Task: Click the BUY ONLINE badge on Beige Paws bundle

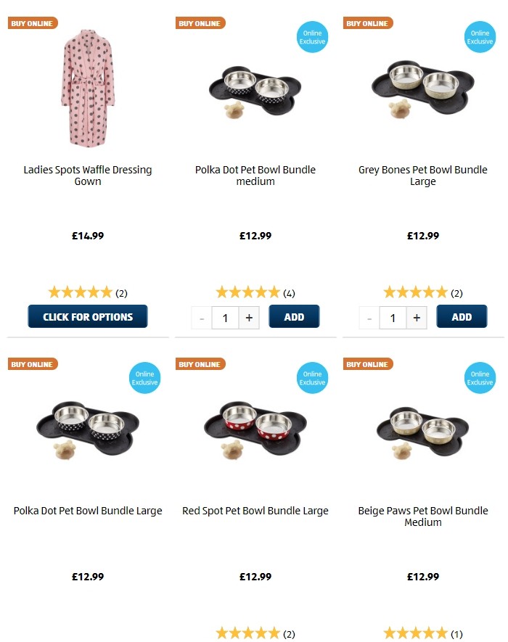Action: click(x=367, y=363)
